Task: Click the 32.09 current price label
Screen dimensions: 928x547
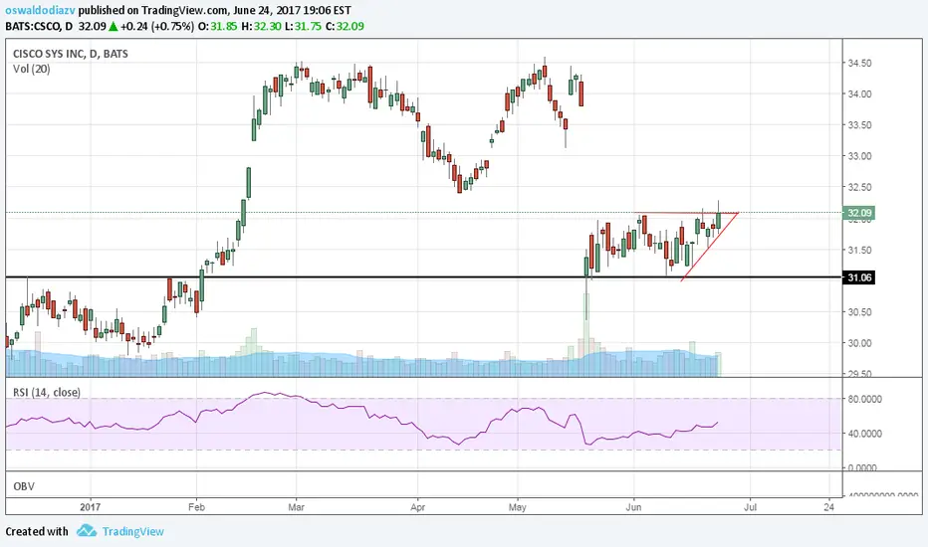Action: (858, 213)
